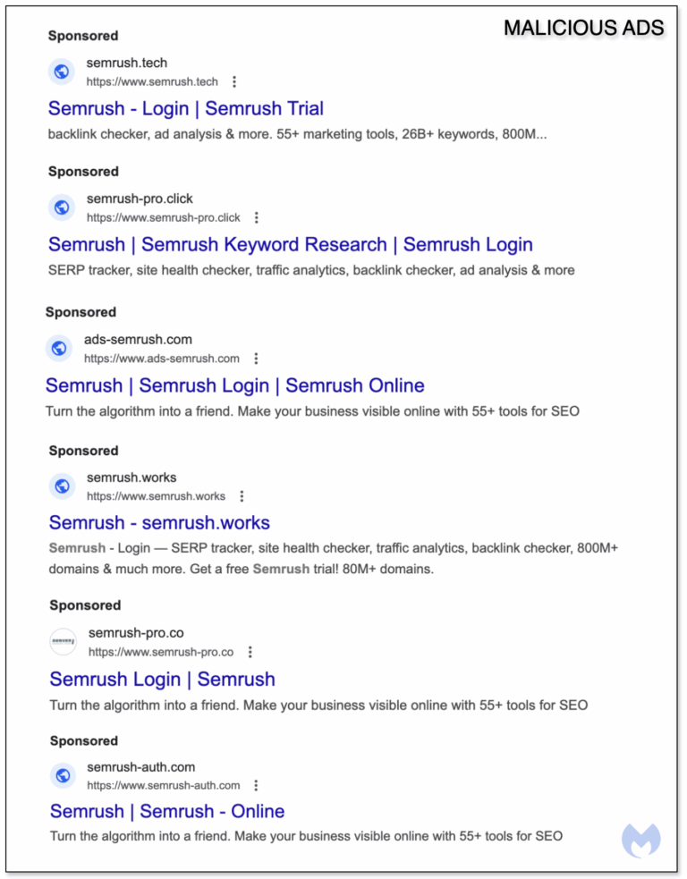Viewport: 687px width, 879px height.
Task: Click the ads-semrush.com globe icon
Action: point(58,348)
